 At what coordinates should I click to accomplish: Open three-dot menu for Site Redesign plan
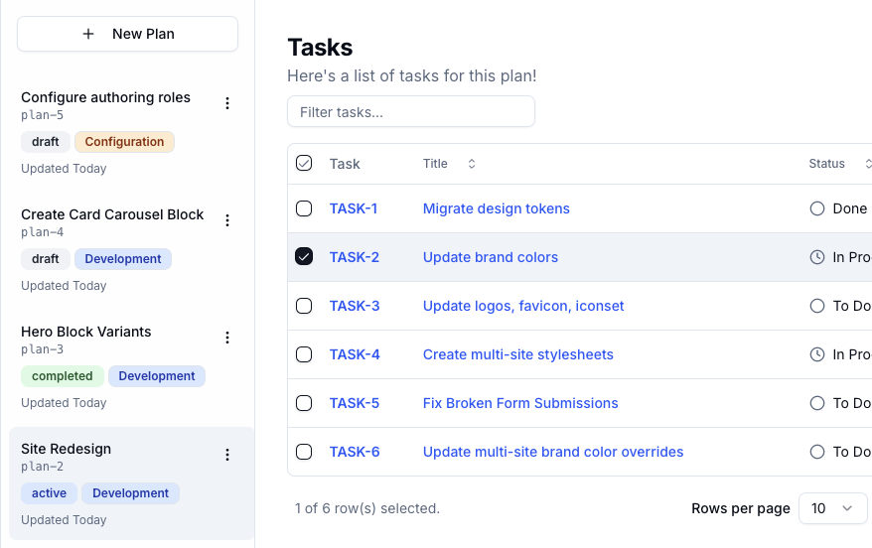227,455
